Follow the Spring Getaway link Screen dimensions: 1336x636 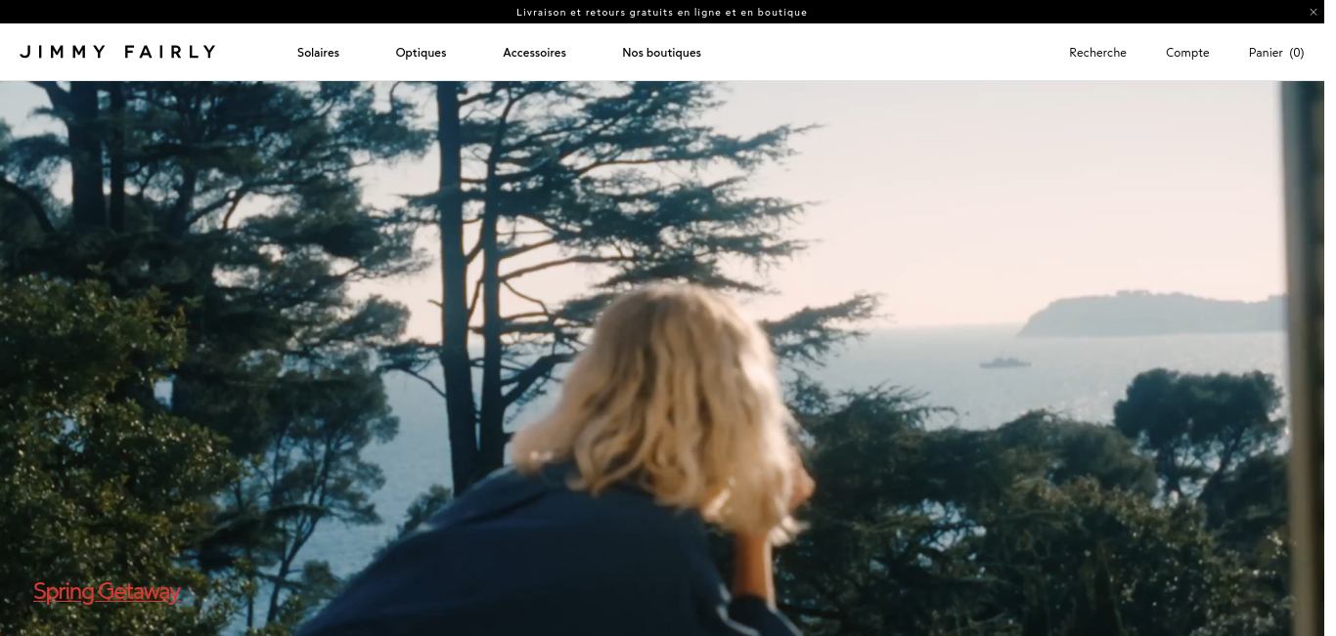tap(107, 592)
